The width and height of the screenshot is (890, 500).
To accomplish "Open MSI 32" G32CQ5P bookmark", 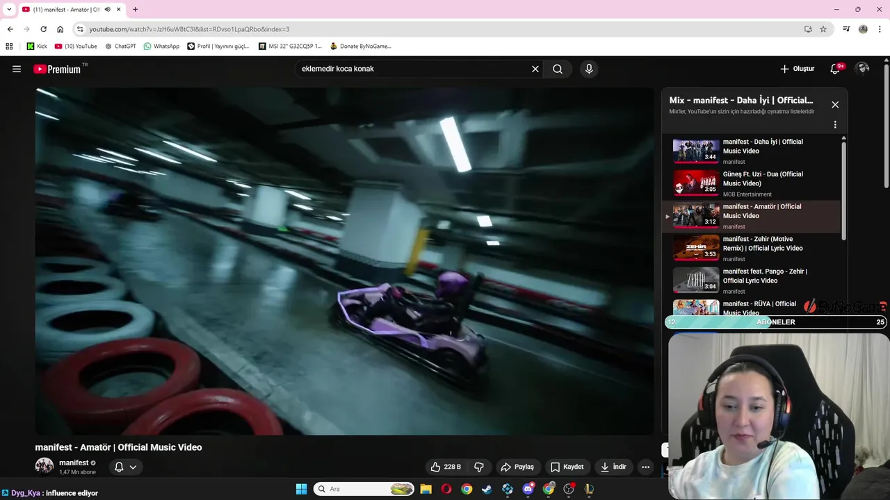I will 290,47.
